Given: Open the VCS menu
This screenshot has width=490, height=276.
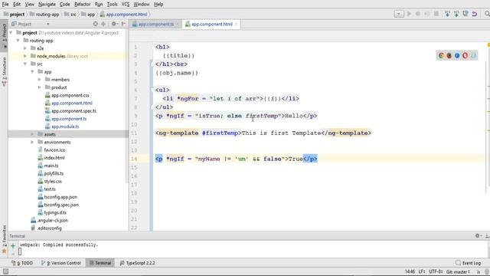Looking at the screenshot, I should coord(126,5).
